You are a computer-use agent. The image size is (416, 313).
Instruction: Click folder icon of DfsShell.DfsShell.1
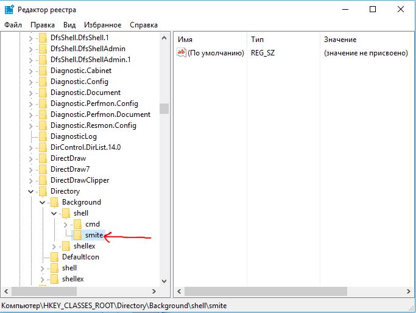point(43,38)
